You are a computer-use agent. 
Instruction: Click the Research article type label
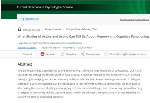coord(53,29)
